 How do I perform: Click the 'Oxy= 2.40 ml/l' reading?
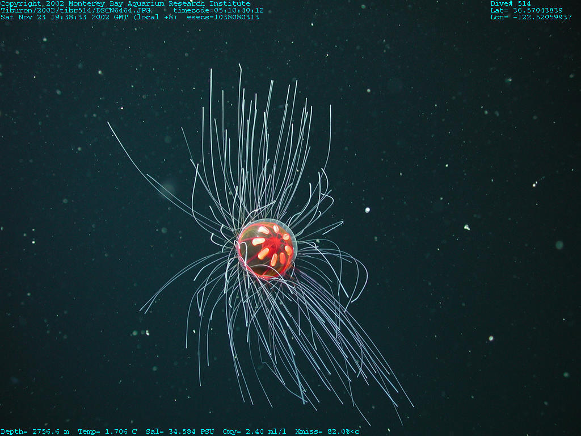coord(255,431)
